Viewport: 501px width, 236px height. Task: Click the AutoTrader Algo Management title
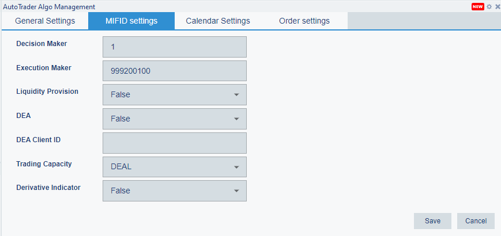coord(50,6)
